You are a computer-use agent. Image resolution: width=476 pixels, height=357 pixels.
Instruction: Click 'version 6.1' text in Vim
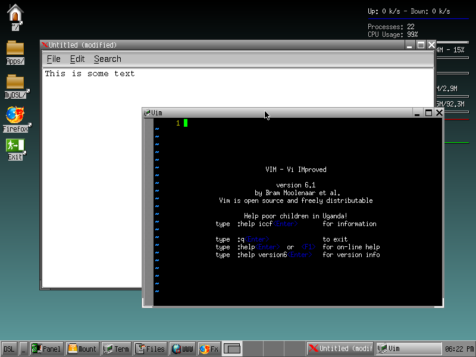tap(296, 185)
